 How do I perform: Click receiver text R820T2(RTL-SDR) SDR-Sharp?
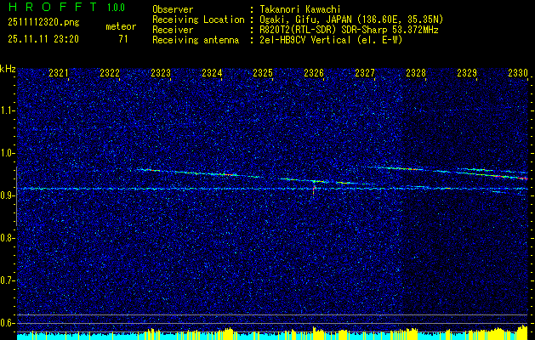(325, 30)
